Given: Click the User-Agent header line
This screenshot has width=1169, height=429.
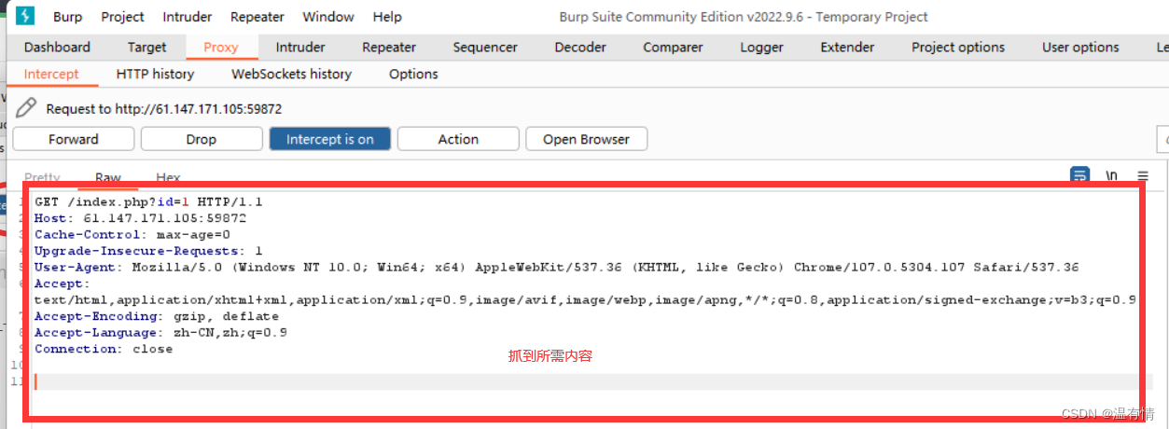Looking at the screenshot, I should point(557,268).
